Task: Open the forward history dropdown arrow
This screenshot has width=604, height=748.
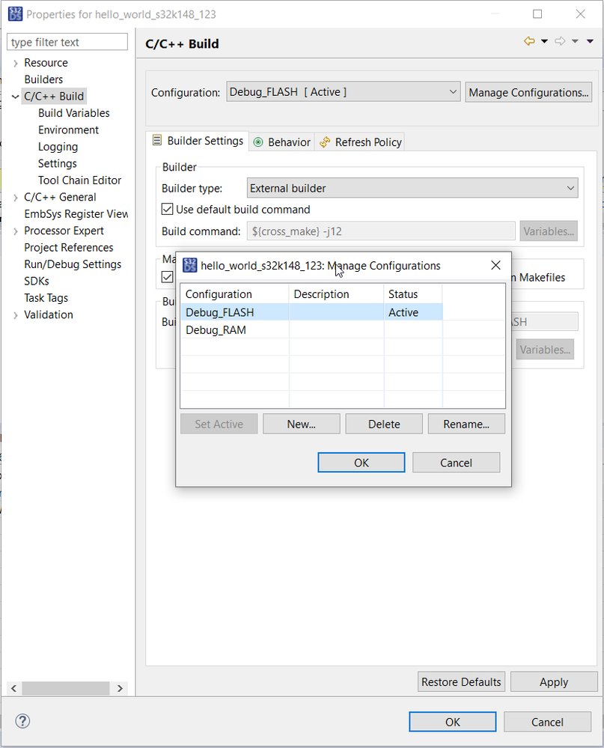Action: click(575, 41)
